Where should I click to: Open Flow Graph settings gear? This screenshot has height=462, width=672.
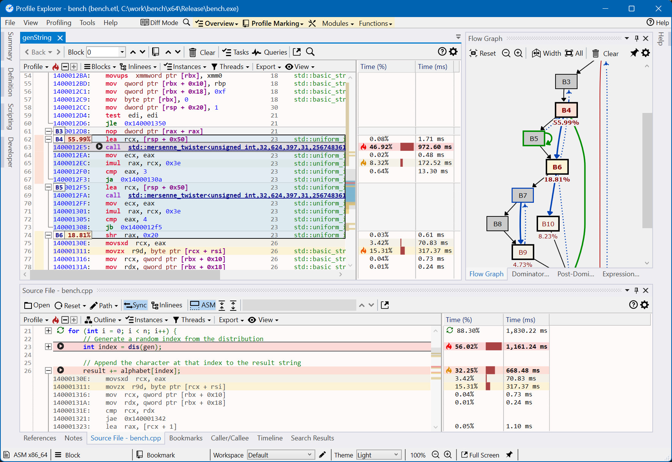(x=645, y=53)
